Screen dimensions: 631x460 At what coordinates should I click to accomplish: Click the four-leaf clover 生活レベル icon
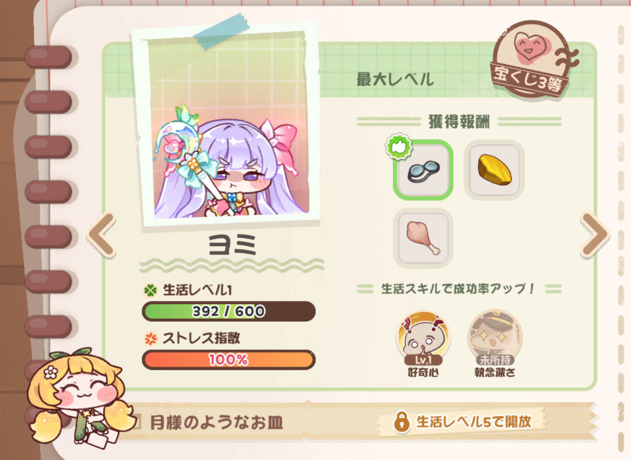point(150,290)
